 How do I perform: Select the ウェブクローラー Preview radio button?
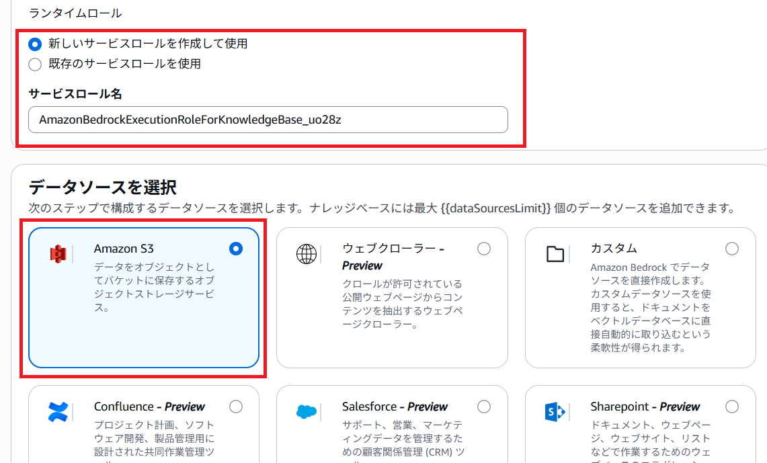(x=484, y=248)
